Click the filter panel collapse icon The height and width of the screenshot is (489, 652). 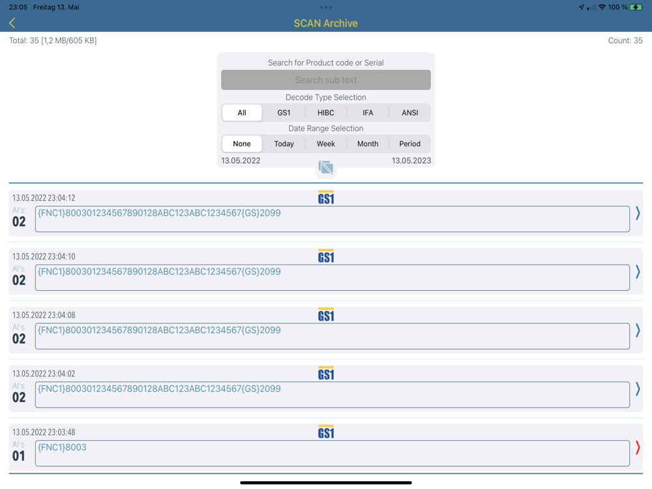click(x=325, y=167)
